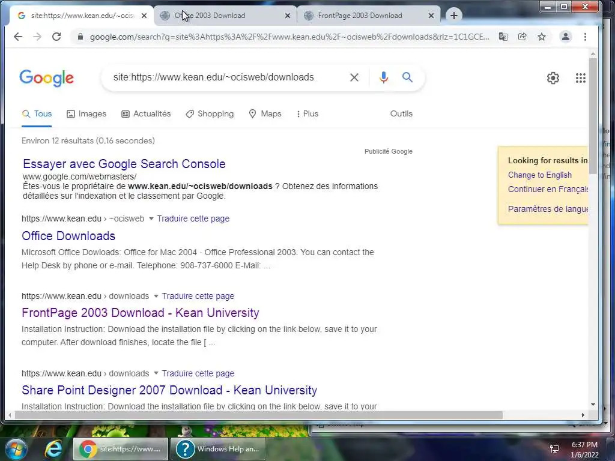Click Change to English link
The width and height of the screenshot is (615, 461).
pos(540,175)
